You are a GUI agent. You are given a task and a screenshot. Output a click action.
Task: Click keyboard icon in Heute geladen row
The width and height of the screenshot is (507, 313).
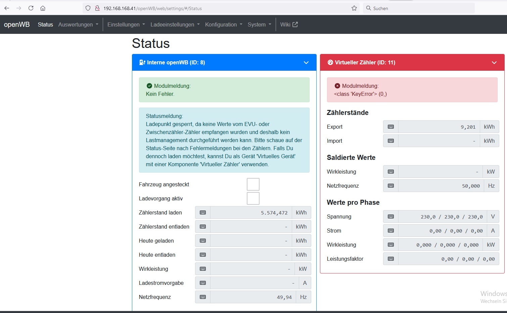tap(203, 241)
